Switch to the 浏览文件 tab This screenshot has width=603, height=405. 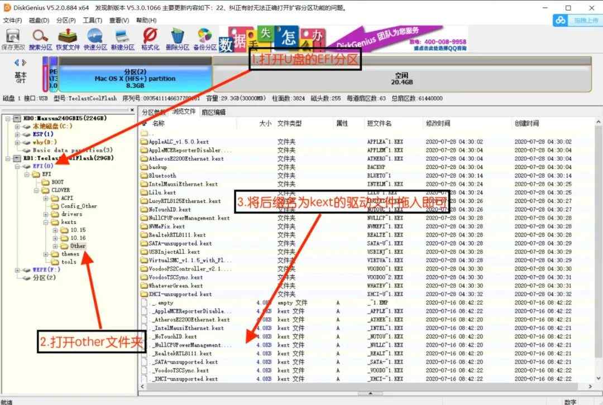click(184, 112)
